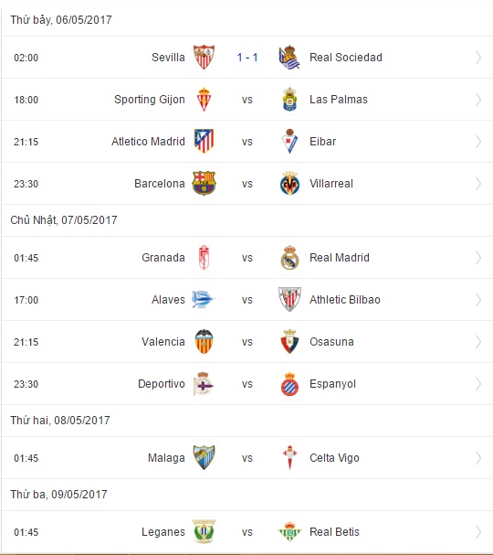Click the Sevilla club crest
Viewport: 493px width, 555px height.
click(x=204, y=57)
